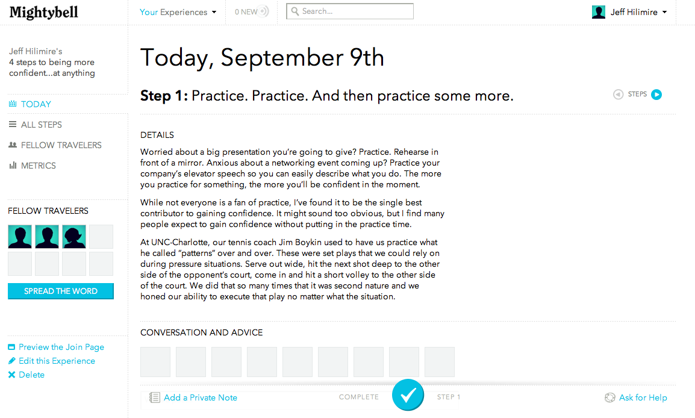Open the Preview the Join Page link

[61, 347]
